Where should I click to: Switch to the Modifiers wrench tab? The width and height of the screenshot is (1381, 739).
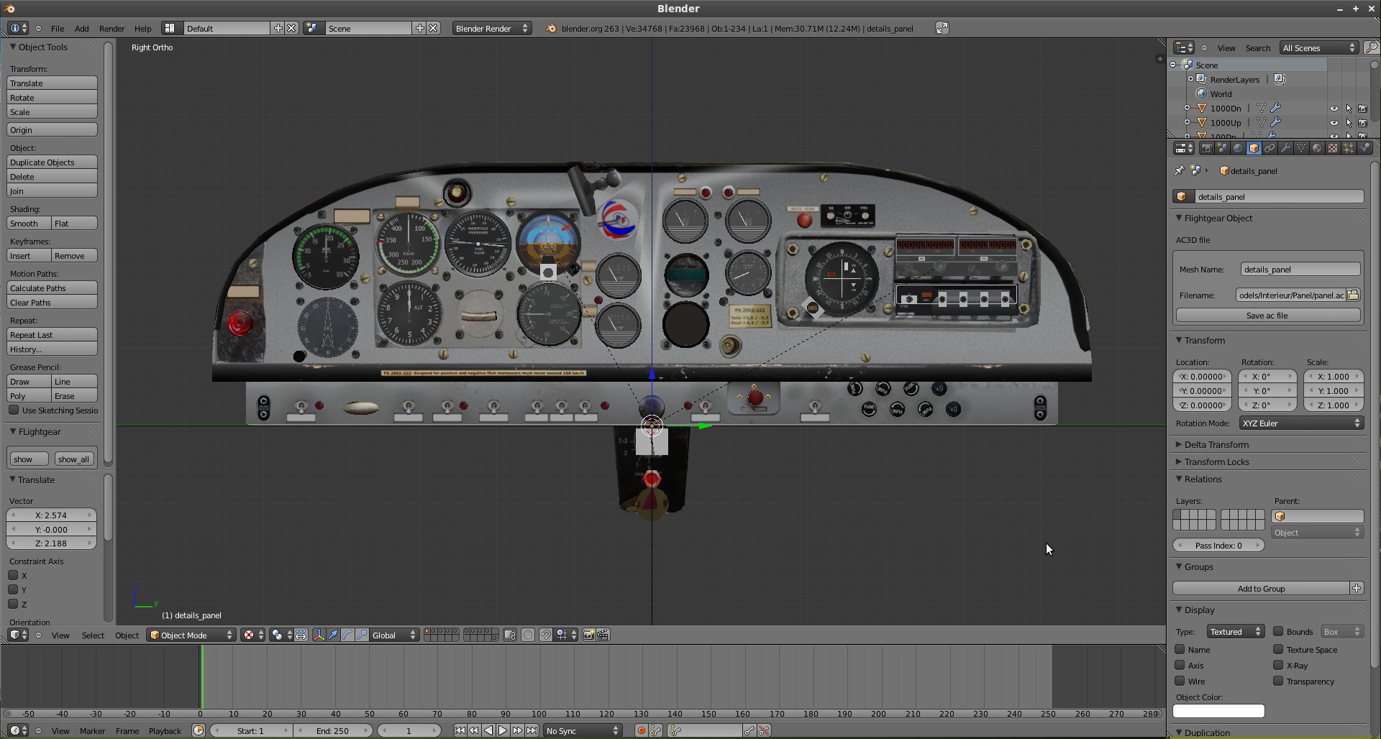pos(1285,148)
